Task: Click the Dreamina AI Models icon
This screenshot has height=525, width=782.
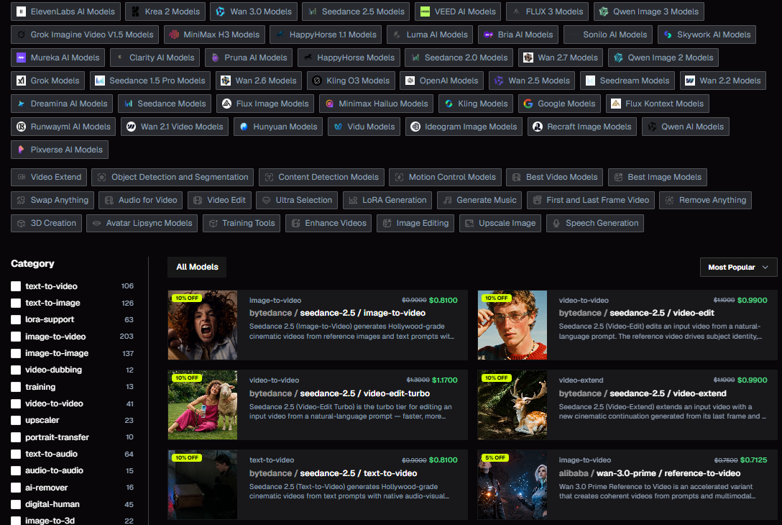Action: click(x=21, y=104)
